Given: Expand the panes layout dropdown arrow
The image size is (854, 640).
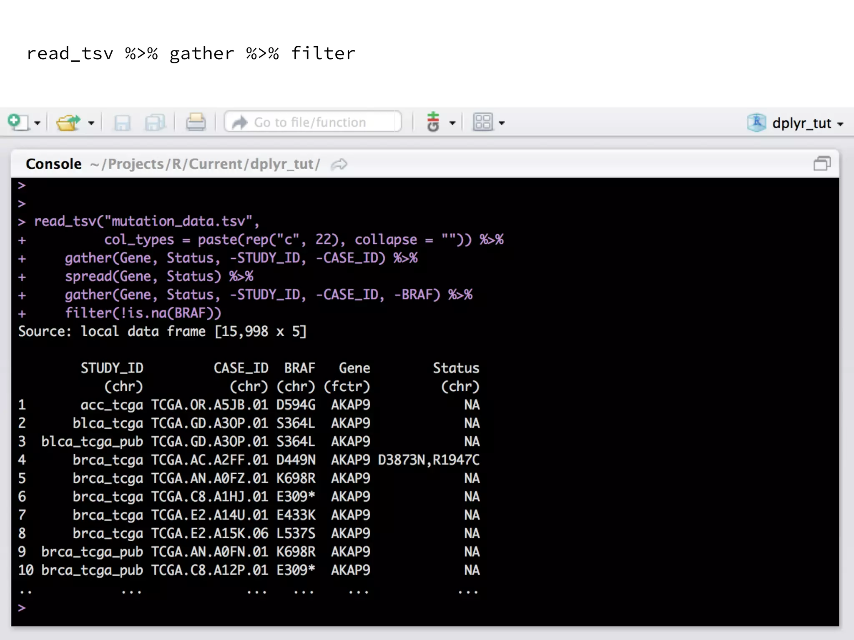Looking at the screenshot, I should (x=502, y=123).
